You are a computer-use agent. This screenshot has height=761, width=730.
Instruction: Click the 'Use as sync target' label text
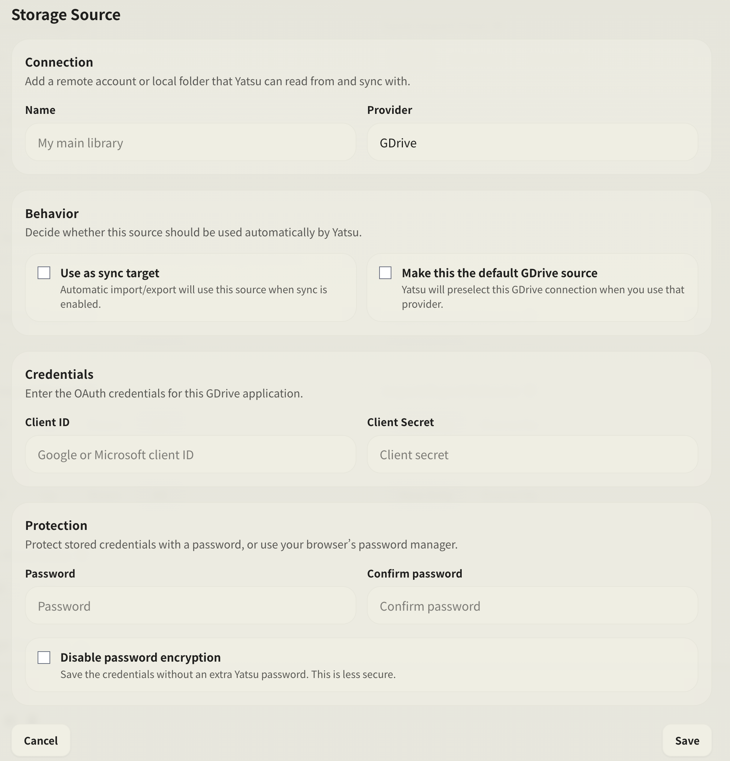109,273
